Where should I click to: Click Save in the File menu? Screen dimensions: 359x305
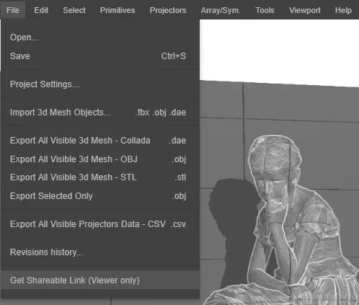[x=100, y=56]
